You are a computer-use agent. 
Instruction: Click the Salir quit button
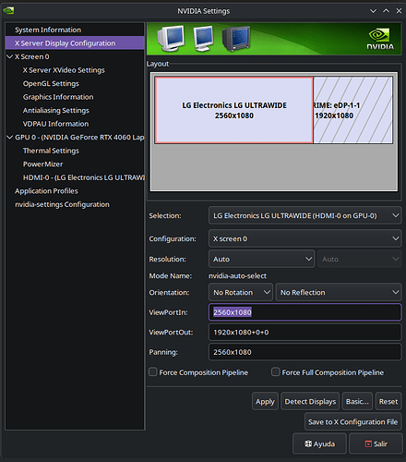coord(376,444)
